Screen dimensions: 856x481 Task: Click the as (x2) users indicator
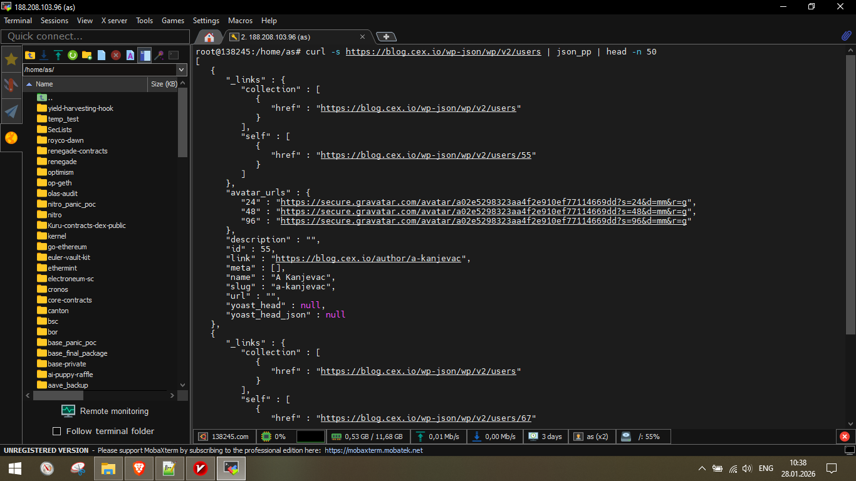(592, 437)
